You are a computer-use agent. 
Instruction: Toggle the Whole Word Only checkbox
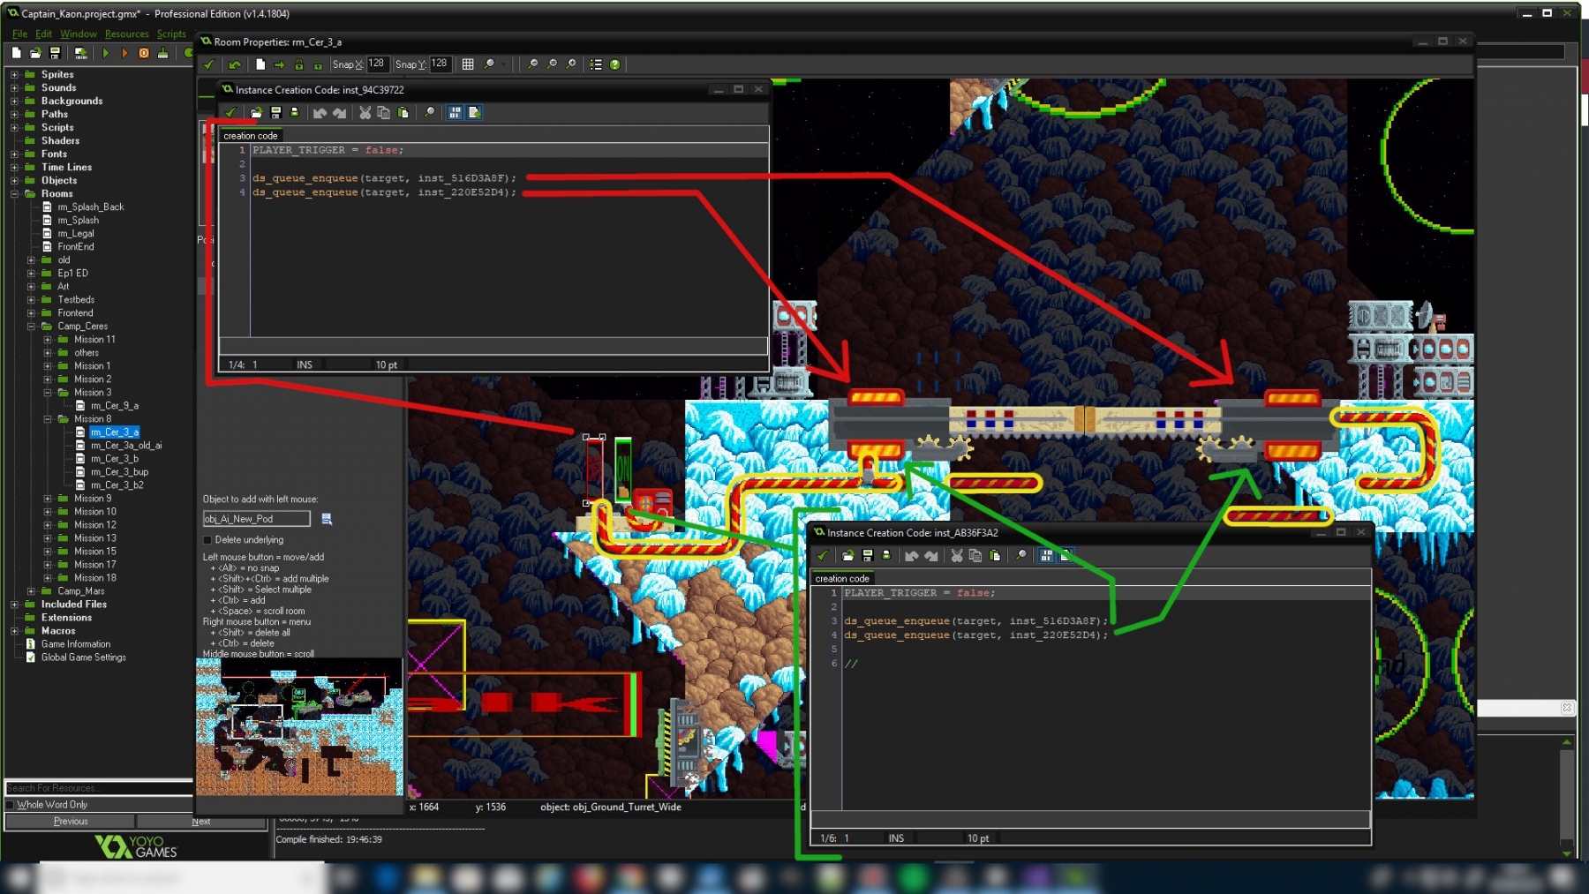pyautogui.click(x=11, y=805)
